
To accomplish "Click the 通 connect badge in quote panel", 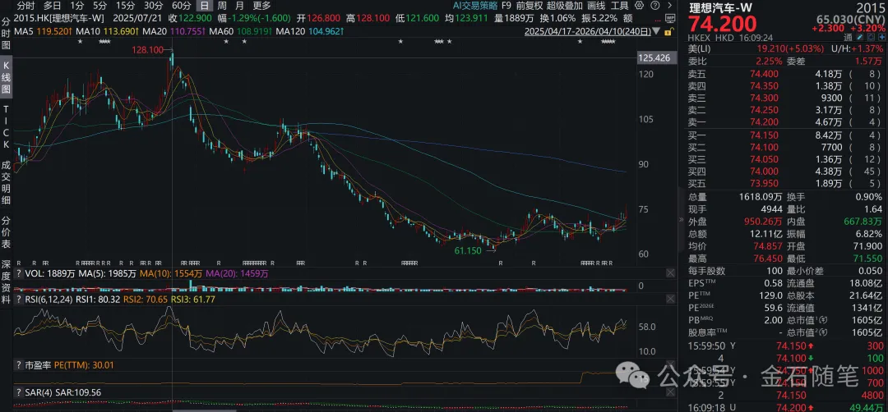I will pyautogui.click(x=849, y=36).
